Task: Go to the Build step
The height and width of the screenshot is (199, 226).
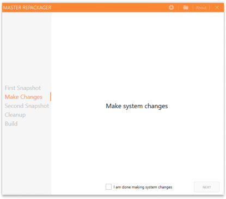Action: (11, 123)
